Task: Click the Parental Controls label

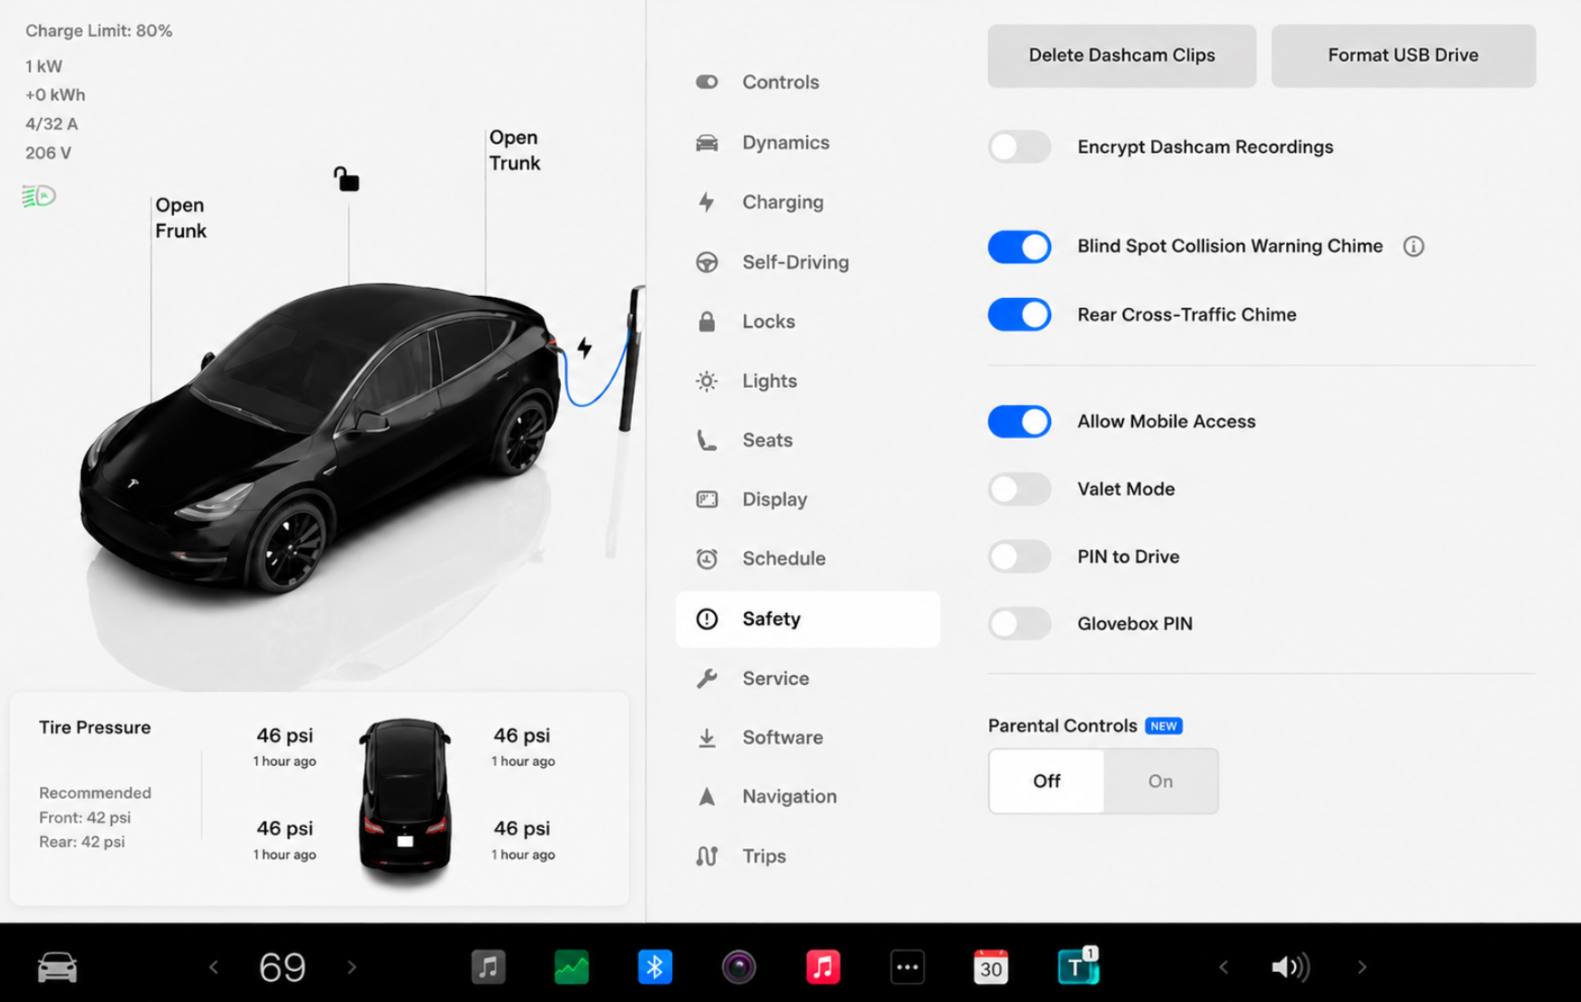Action: (1063, 726)
